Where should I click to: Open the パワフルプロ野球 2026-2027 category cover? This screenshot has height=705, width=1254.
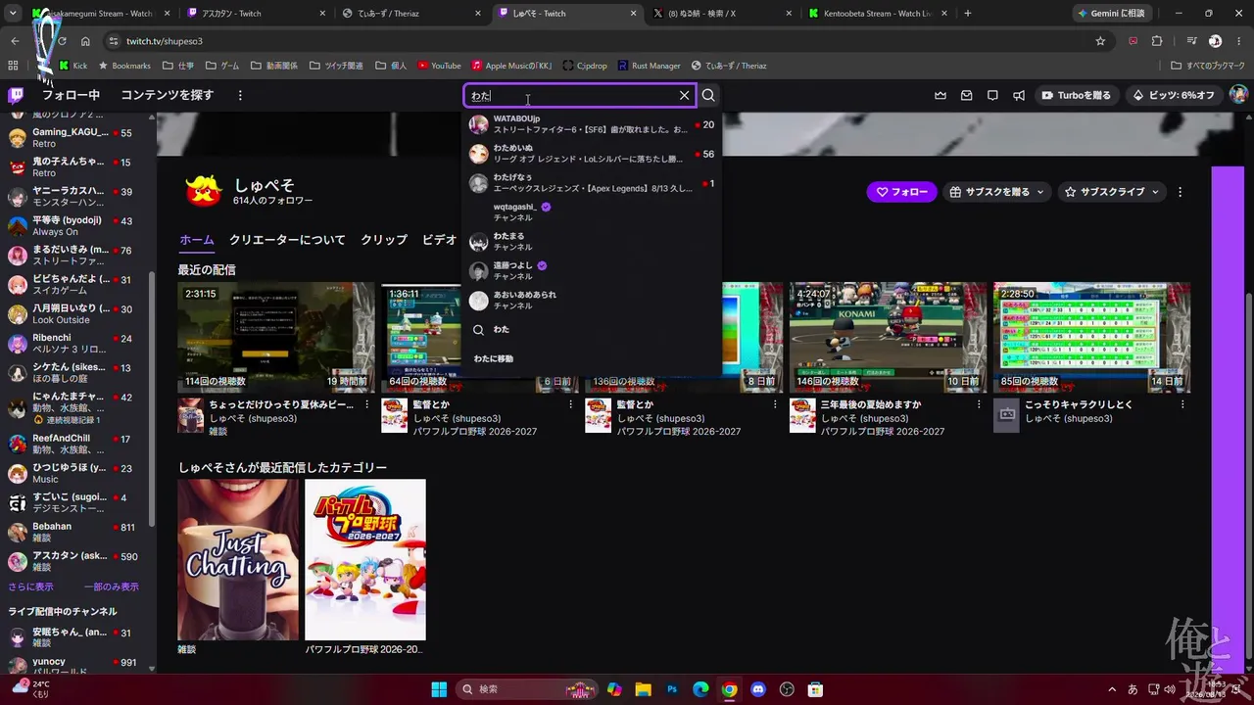pyautogui.click(x=365, y=559)
